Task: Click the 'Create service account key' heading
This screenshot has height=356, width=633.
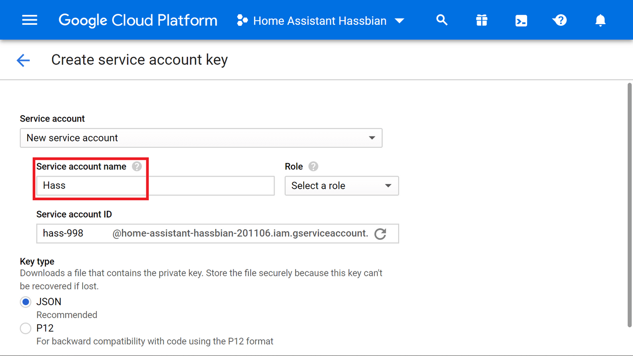Action: [x=139, y=60]
